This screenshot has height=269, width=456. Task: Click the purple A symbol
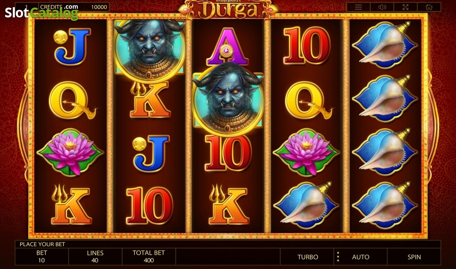point(227,46)
